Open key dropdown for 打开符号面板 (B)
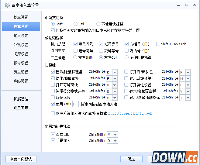 tap(115, 85)
